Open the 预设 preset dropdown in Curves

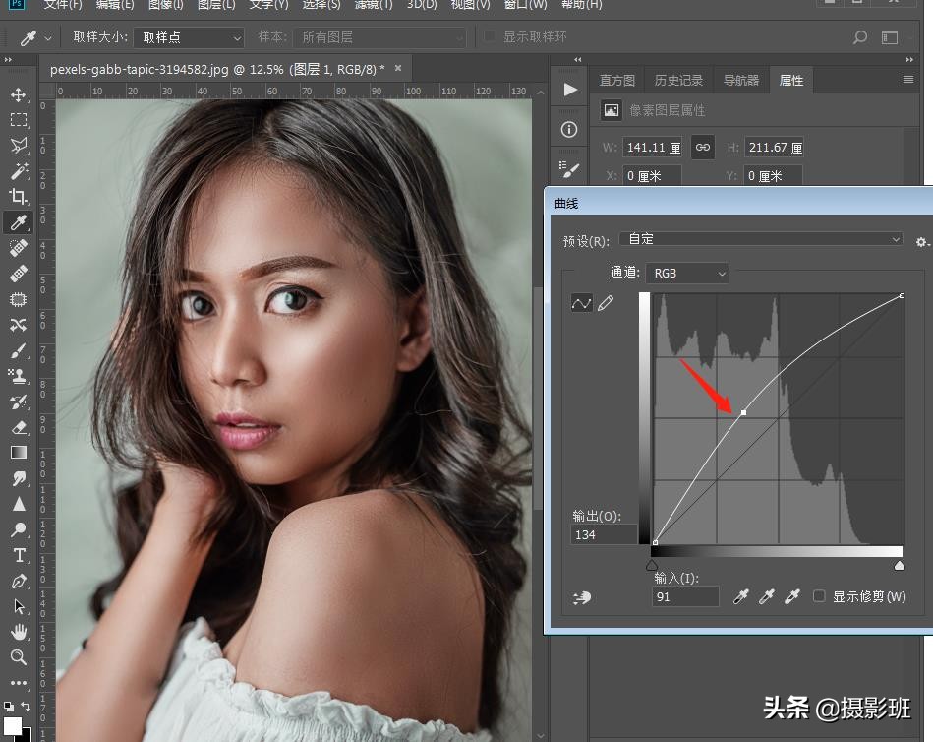click(x=761, y=239)
